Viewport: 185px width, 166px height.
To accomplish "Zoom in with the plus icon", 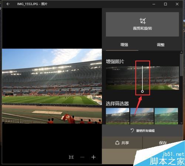I will click(94, 157).
